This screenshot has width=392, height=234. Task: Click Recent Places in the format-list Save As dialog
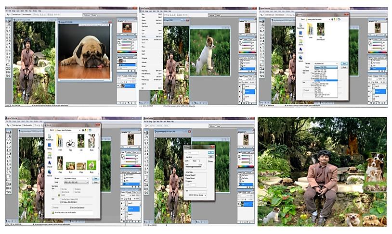coord(301,26)
